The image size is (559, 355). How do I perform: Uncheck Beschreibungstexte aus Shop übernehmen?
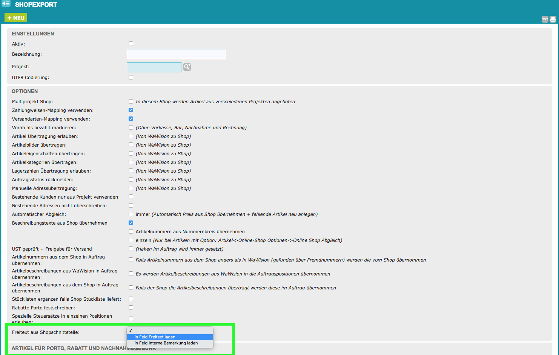pyautogui.click(x=131, y=223)
